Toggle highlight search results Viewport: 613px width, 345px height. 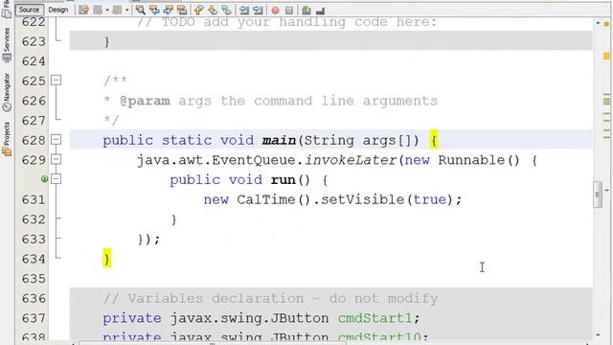pyautogui.click(x=182, y=11)
